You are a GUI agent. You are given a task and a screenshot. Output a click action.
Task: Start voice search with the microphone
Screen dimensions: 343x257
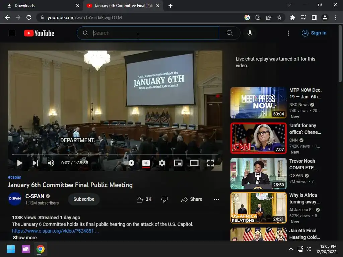point(250,33)
